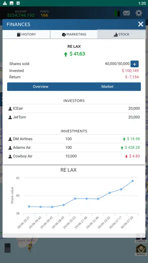This screenshot has height=263, width=148.
Task: Tap the plus button beside shares sold
Action: [135, 64]
